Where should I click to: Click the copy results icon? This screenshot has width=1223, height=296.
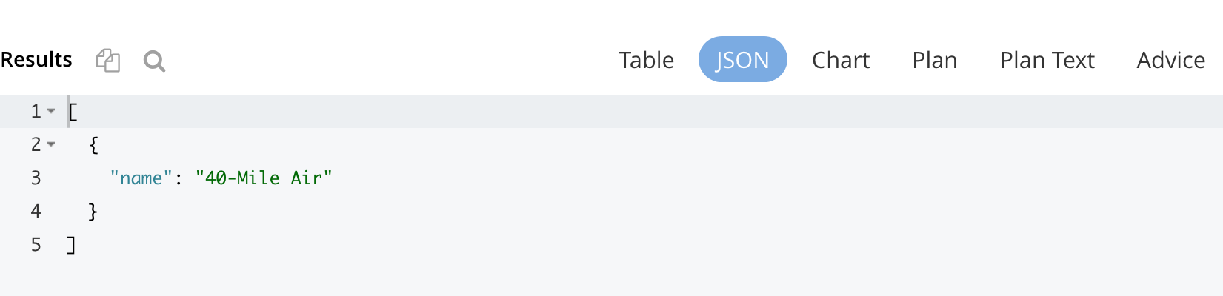click(x=108, y=60)
